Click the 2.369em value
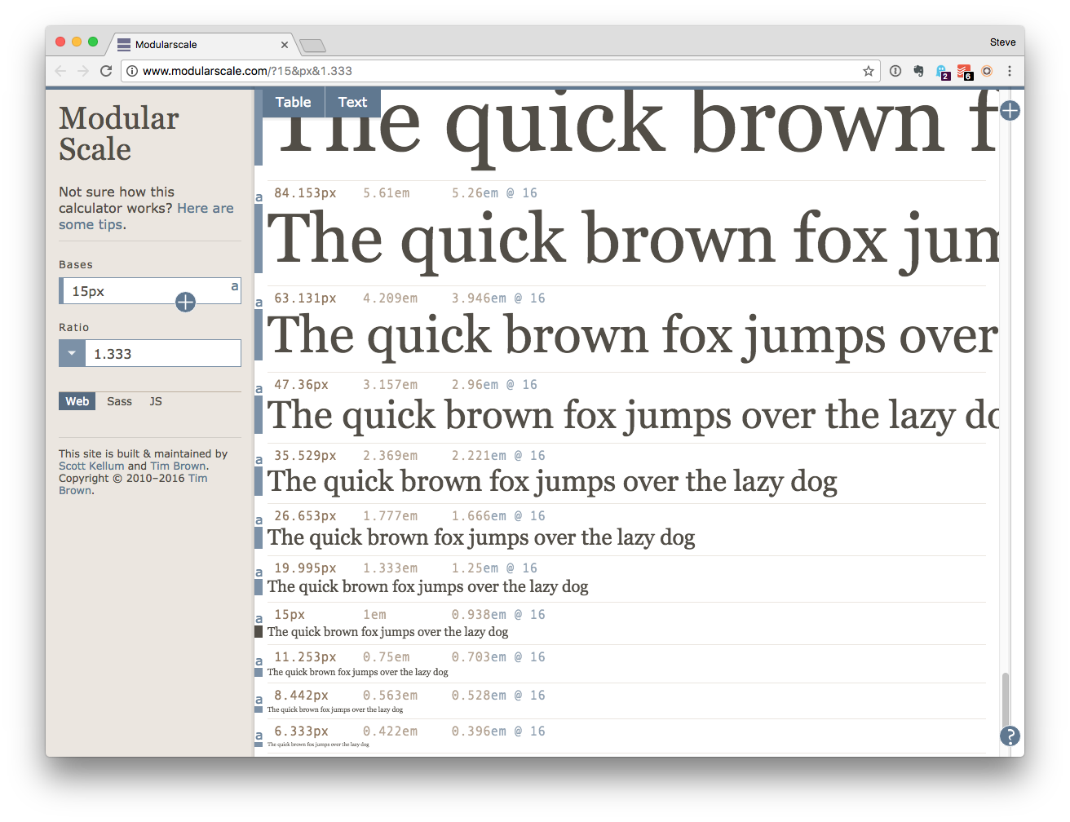The height and width of the screenshot is (822, 1070). point(390,456)
